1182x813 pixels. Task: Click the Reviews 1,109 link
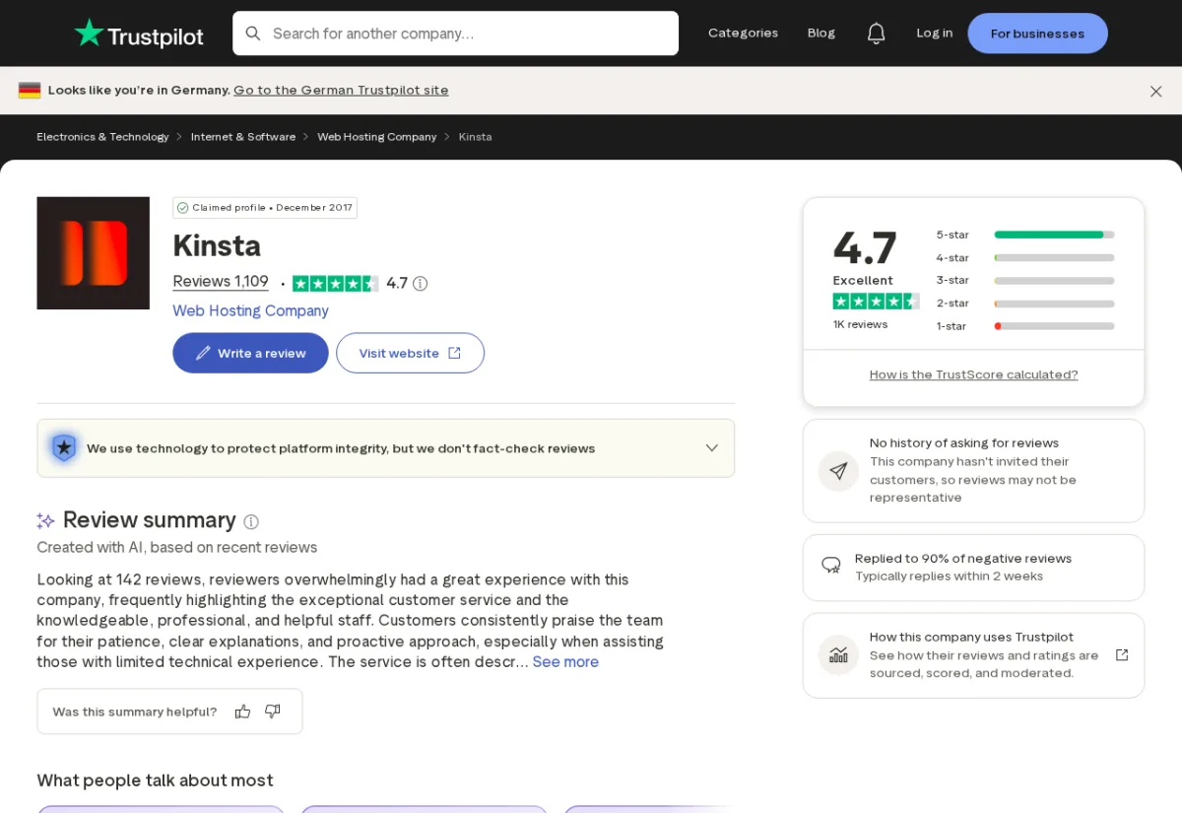221,282
